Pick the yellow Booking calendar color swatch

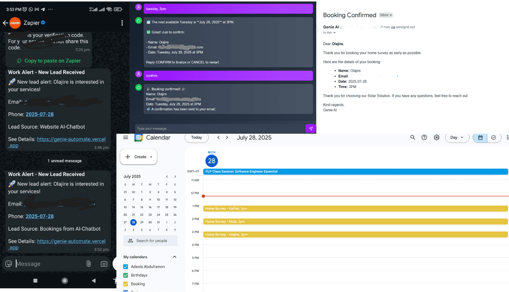[x=125, y=284]
